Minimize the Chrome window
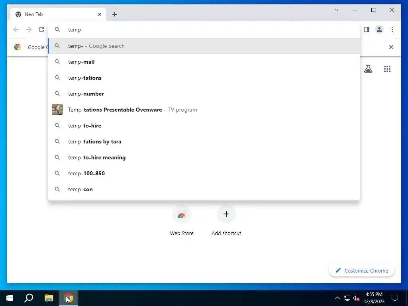This screenshot has height=306, width=408. coord(355,10)
